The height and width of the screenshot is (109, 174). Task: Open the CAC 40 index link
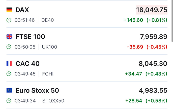(x=27, y=63)
